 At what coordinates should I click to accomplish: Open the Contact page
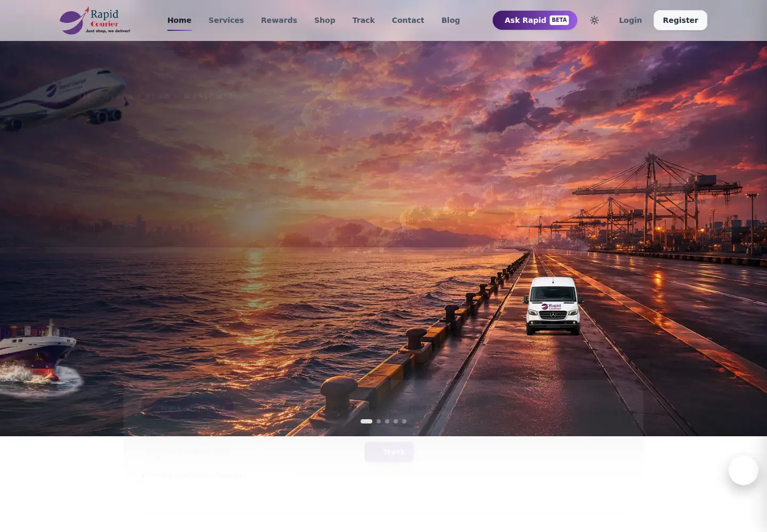(408, 20)
